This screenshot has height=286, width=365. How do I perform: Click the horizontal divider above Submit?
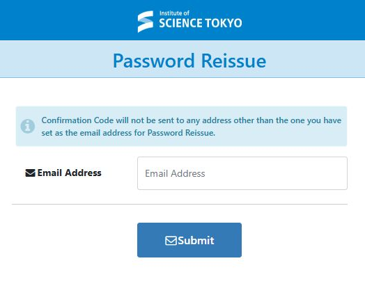click(180, 205)
